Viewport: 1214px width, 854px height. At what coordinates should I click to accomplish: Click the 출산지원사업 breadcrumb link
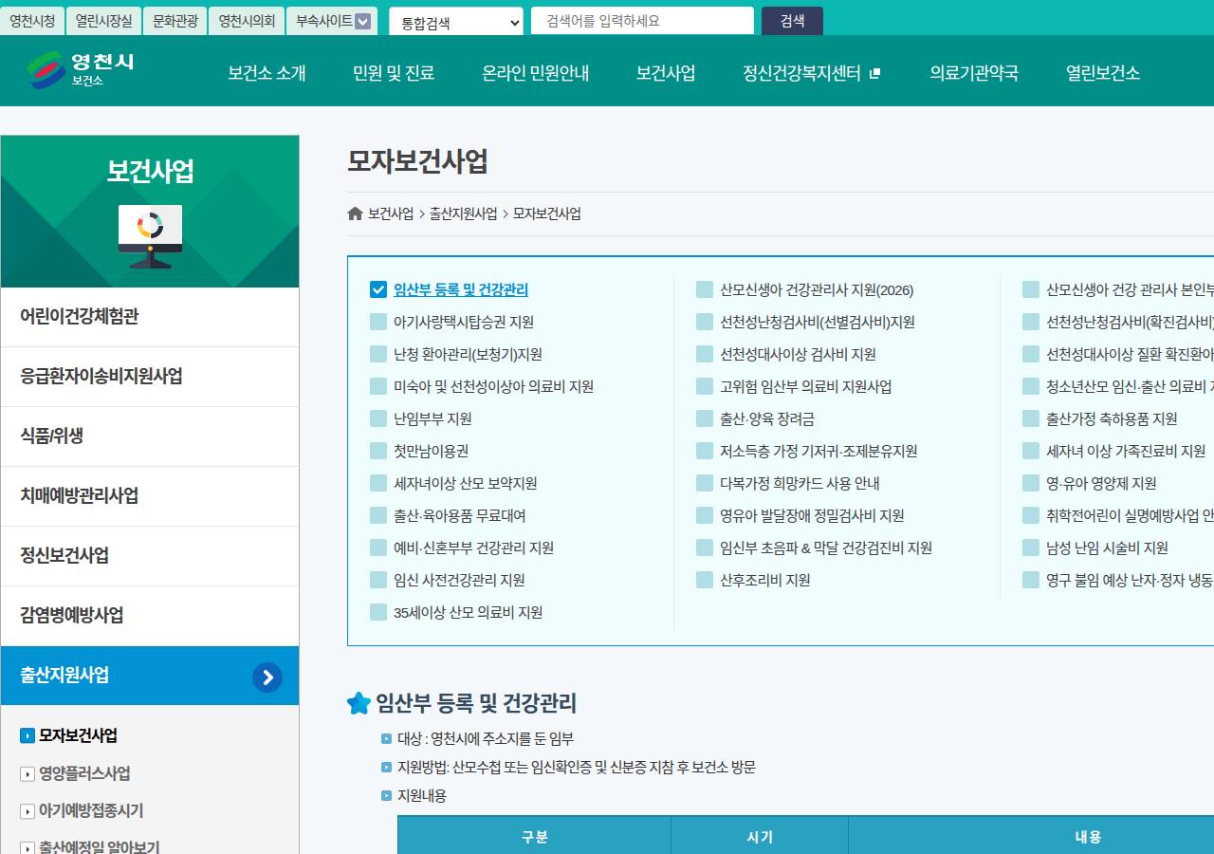tap(463, 213)
